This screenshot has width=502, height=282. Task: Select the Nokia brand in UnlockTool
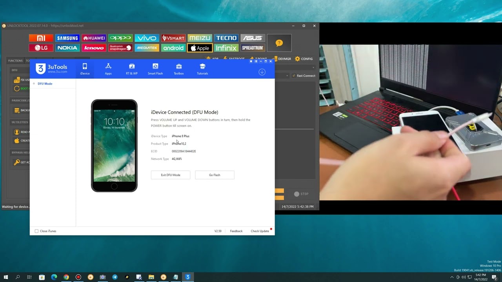click(x=67, y=48)
